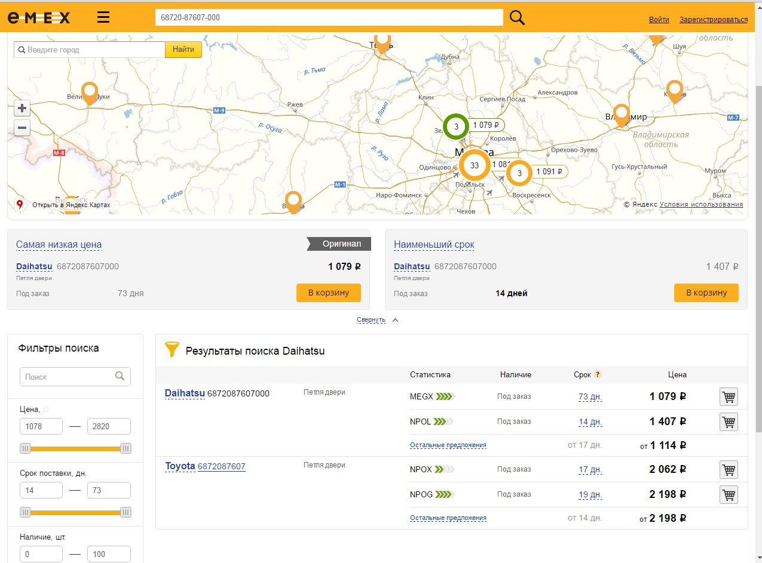Screen dimensions: 762x563
Task: Click MEGX supplier rating arrows
Action: [445, 396]
